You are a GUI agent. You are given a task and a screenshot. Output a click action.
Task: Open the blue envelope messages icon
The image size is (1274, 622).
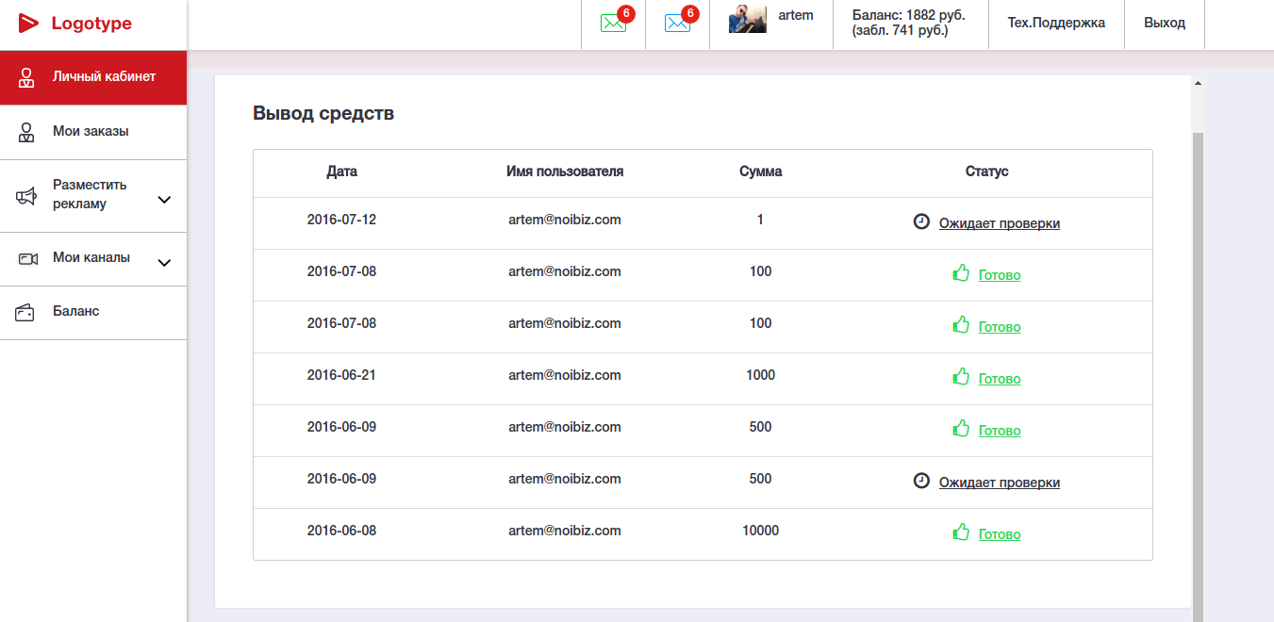point(677,24)
